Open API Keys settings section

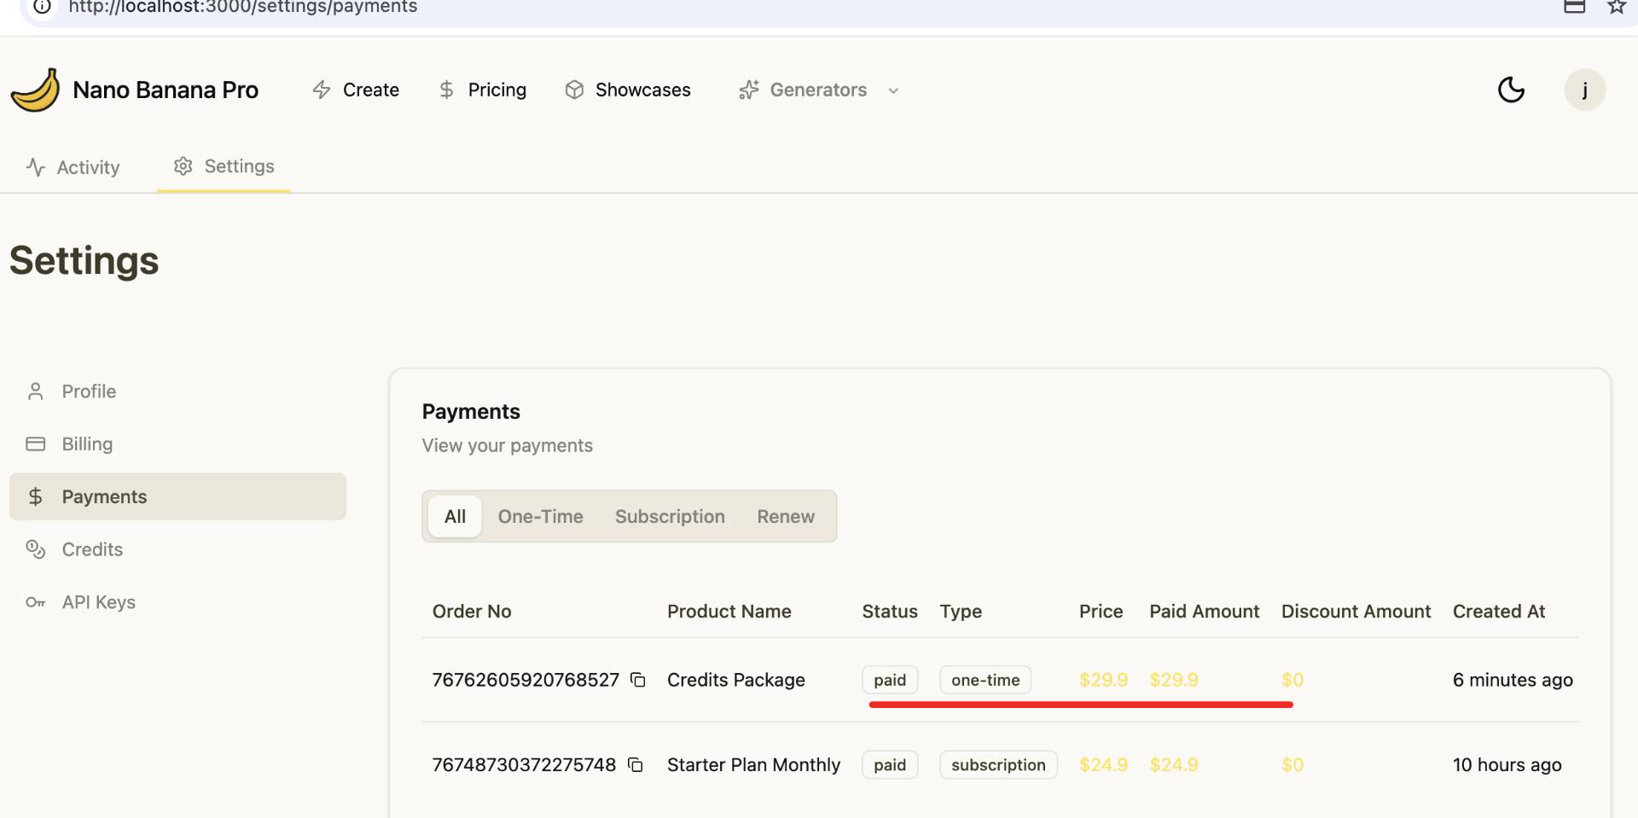(98, 602)
